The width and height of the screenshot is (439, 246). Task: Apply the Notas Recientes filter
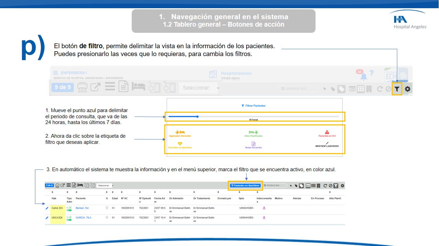[x=253, y=145]
